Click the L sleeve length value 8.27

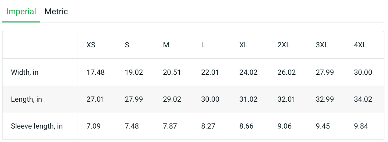click(x=208, y=126)
